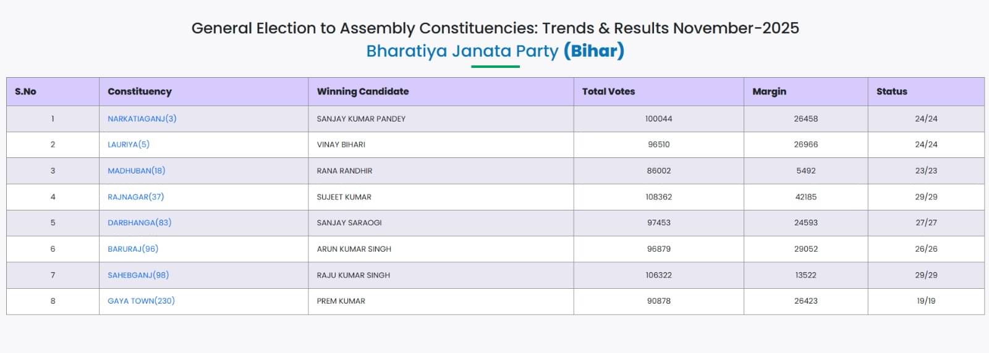Click the Bharatiya Janata Party (Bihar) heading

click(x=495, y=51)
